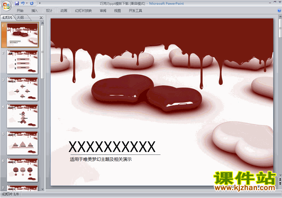282x198 pixels.
Task: Open the 开始 ribbon tab
Action: coord(20,11)
